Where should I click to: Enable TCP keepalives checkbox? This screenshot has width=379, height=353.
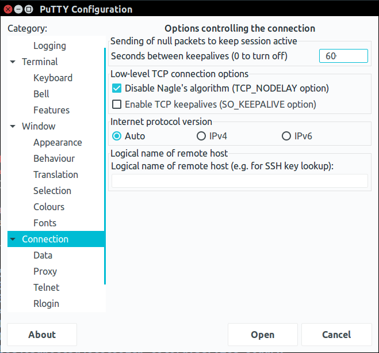pyautogui.click(x=117, y=105)
